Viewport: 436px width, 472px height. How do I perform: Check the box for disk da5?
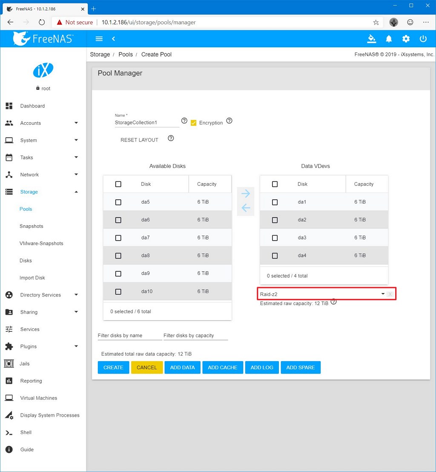118,202
